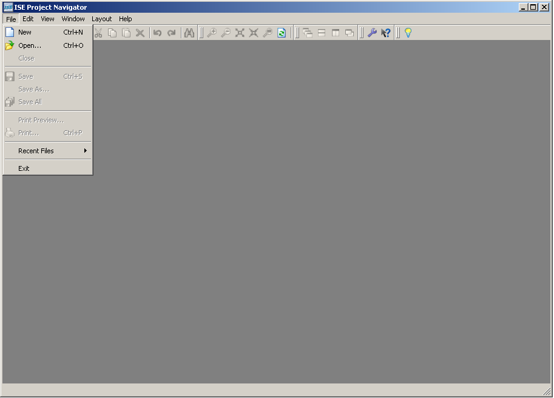Click the Zoom In magnifier icon

click(x=212, y=33)
